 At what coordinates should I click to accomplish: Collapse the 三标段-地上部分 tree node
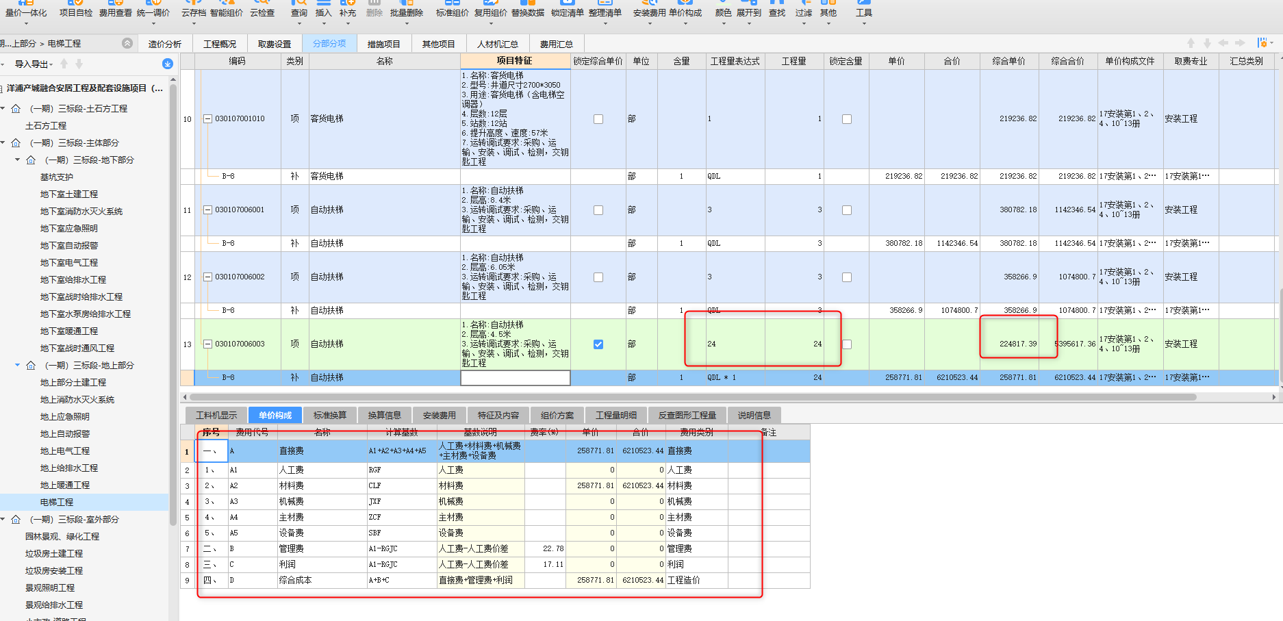pos(18,365)
